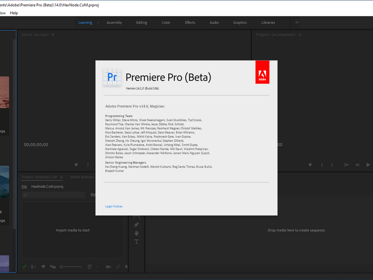
Task: Open the Source panel menu icon
Action: coord(53,35)
